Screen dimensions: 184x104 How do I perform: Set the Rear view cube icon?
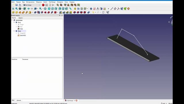click(x=60, y=9)
